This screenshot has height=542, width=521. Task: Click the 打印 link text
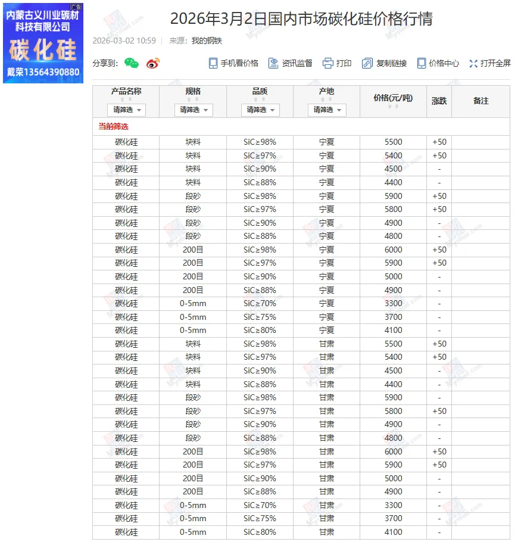(344, 63)
